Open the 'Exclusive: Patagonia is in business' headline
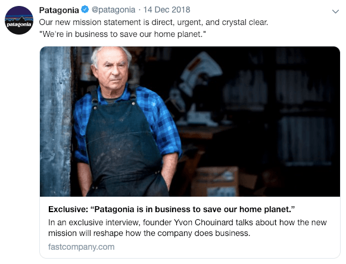This screenshot has height=264, width=346. (172, 209)
